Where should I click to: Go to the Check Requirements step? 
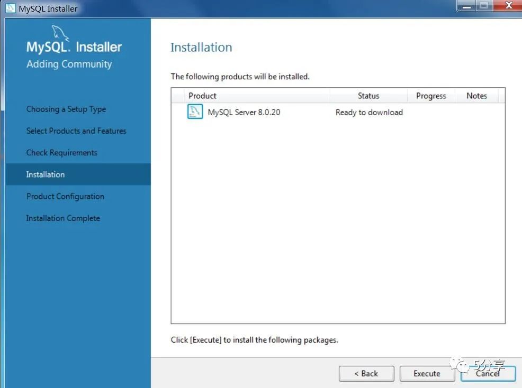click(62, 153)
